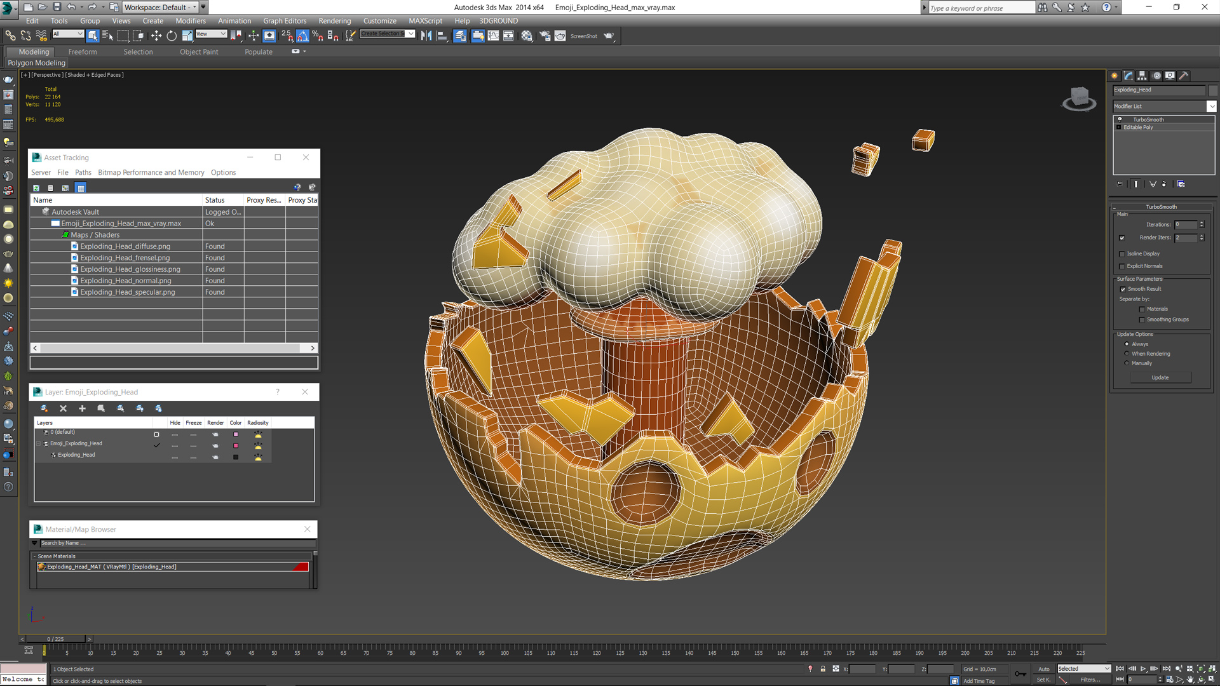
Task: Click the Set Keys key icon
Action: tap(1020, 674)
